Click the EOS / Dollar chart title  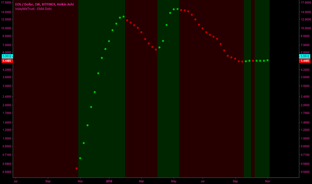pyautogui.click(x=45, y=4)
